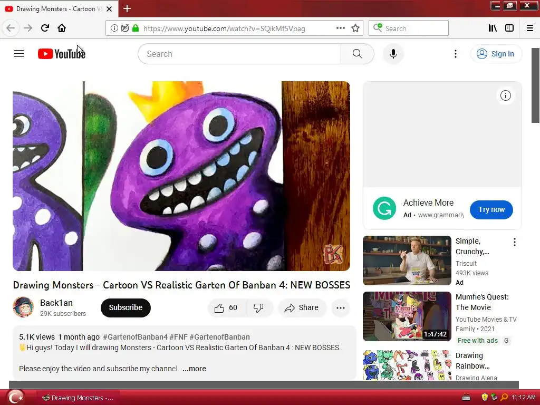Open the browser Library icon
The height and width of the screenshot is (405, 540).
point(493,28)
